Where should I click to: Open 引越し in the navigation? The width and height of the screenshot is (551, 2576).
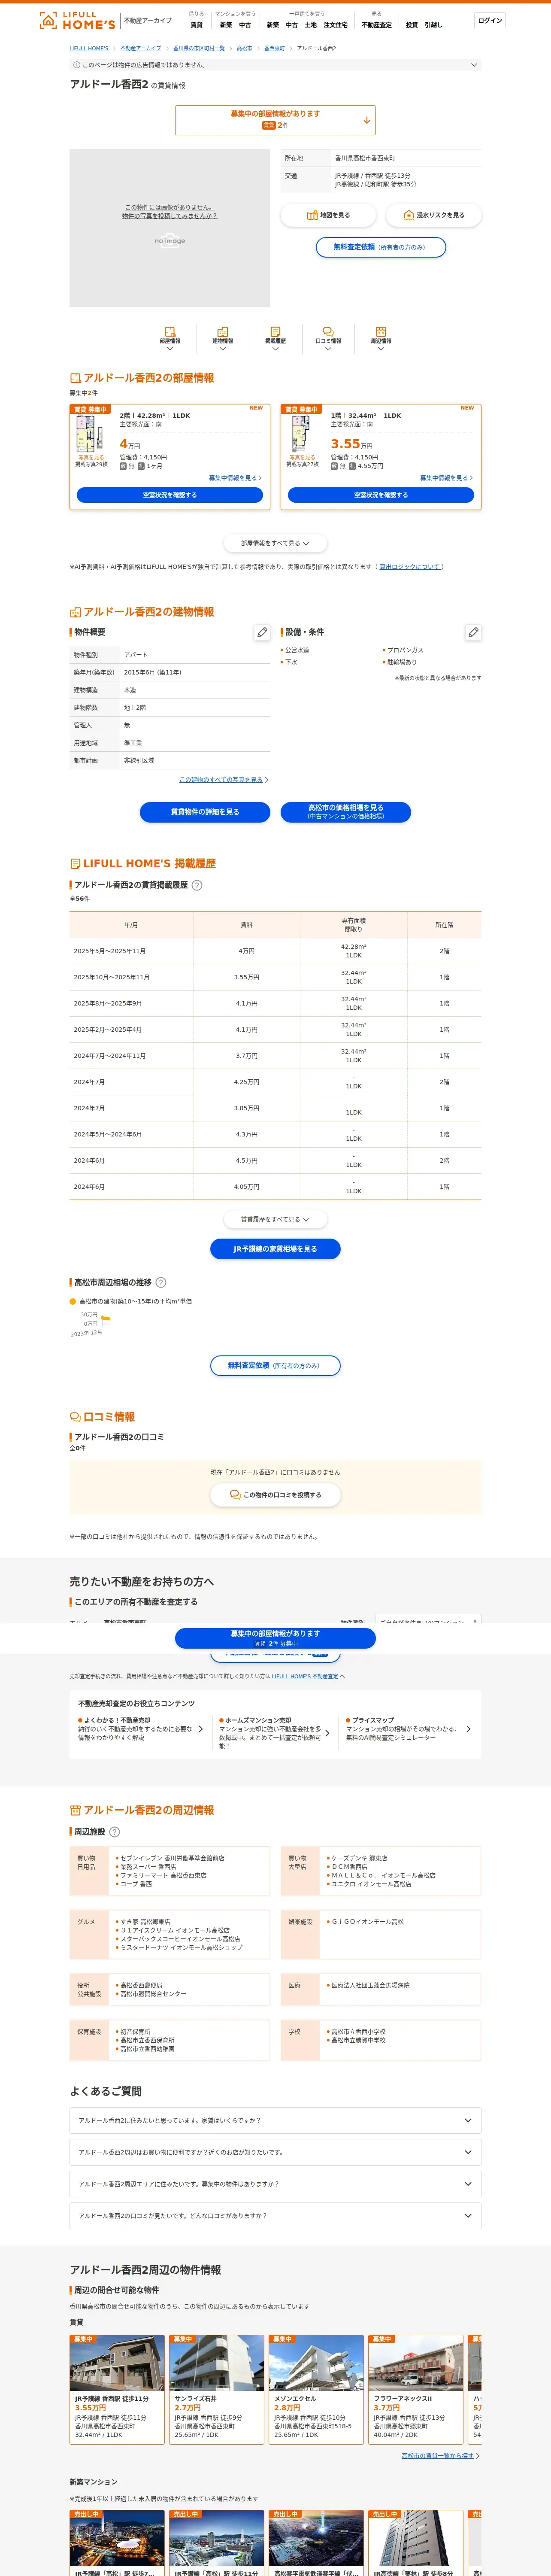coord(433,25)
